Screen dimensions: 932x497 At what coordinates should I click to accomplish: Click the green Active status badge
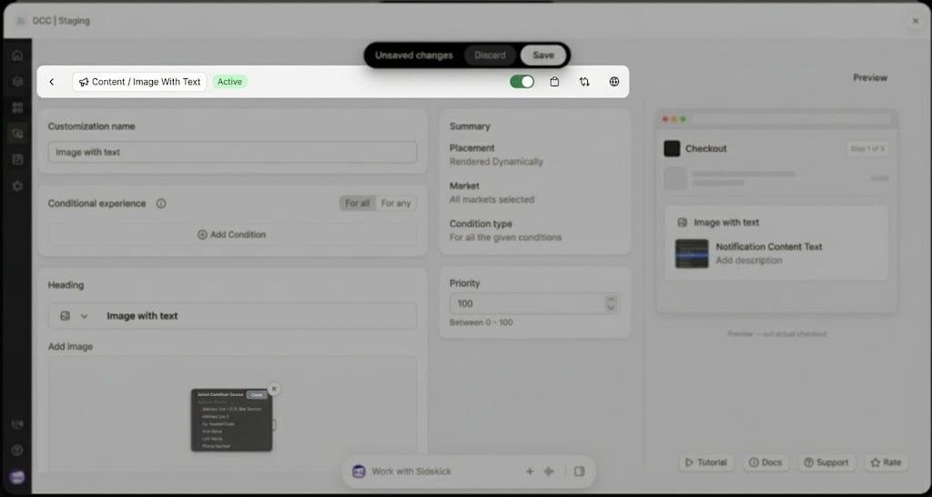coord(229,82)
